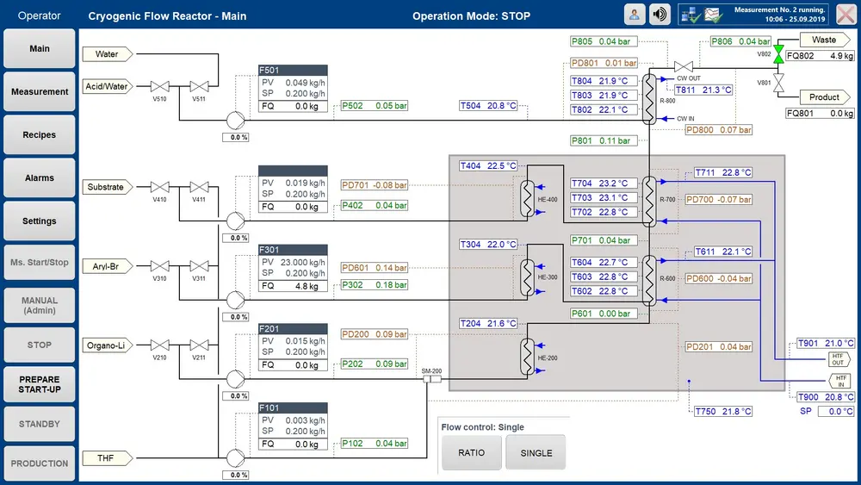Click pressure reading P806
The height and width of the screenshot is (485, 861).
coord(740,41)
